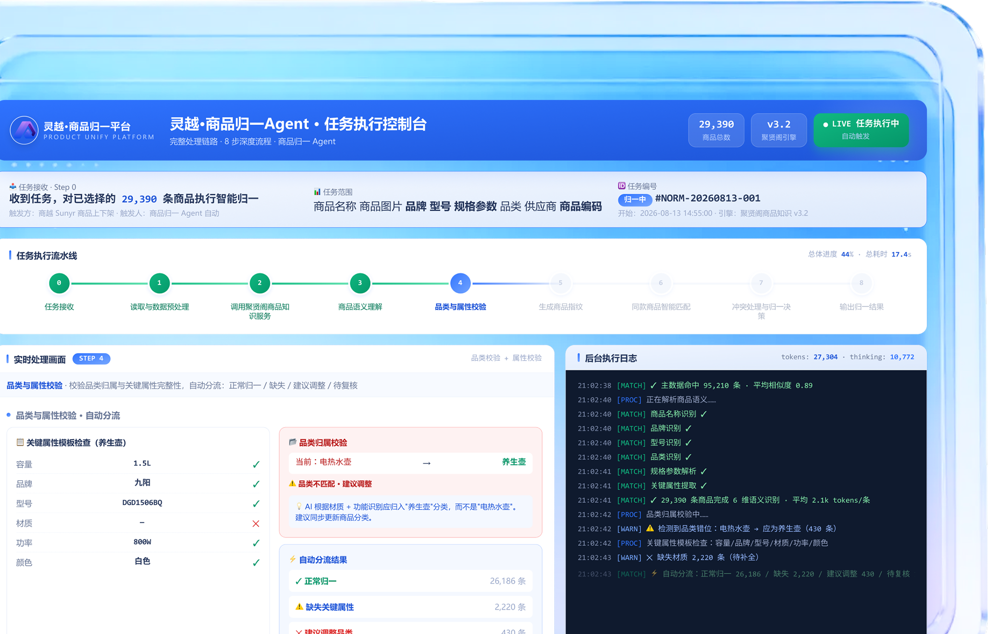
Task: Click log line 关键属性模板检查
Action: tap(703, 543)
